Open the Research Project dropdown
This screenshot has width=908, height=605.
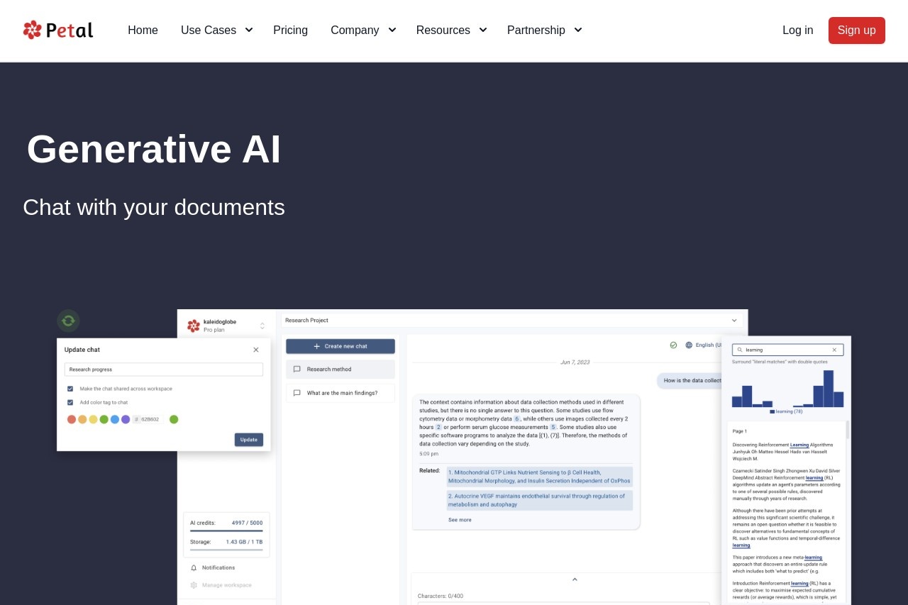point(513,321)
